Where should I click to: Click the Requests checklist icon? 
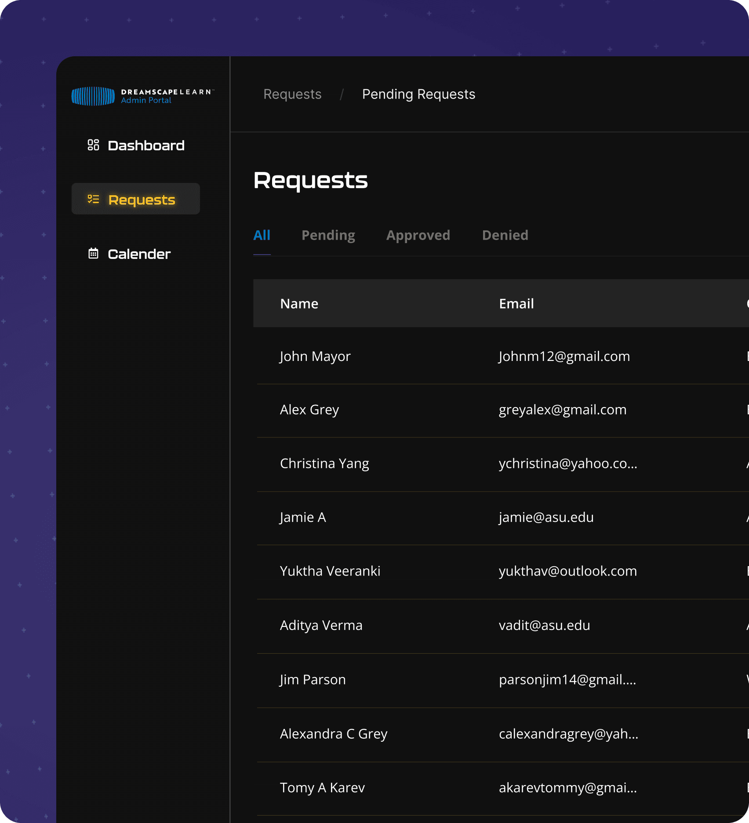coord(93,199)
